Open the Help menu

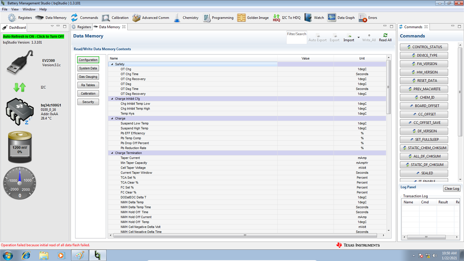click(x=43, y=9)
